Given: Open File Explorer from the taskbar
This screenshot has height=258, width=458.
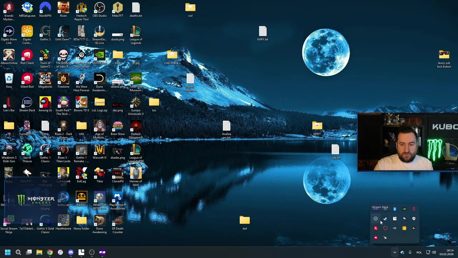Looking at the screenshot, I should pos(39,252).
